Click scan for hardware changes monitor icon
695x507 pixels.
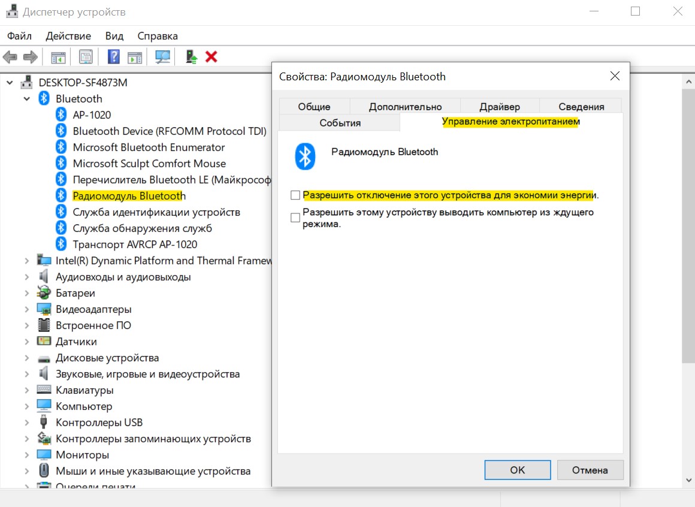[x=163, y=57]
